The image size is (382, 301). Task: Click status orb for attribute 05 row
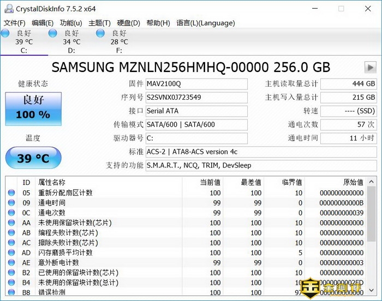(11, 193)
